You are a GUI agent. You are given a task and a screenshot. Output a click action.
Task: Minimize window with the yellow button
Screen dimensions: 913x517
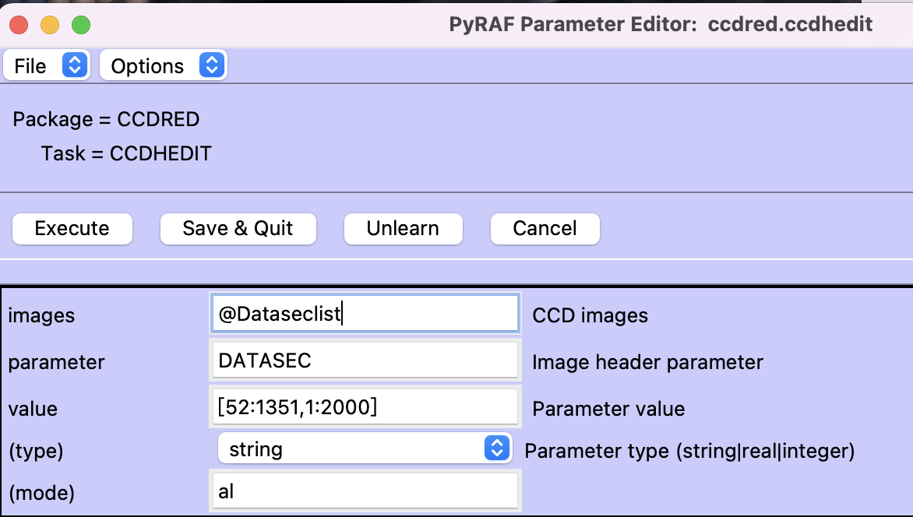(50, 25)
